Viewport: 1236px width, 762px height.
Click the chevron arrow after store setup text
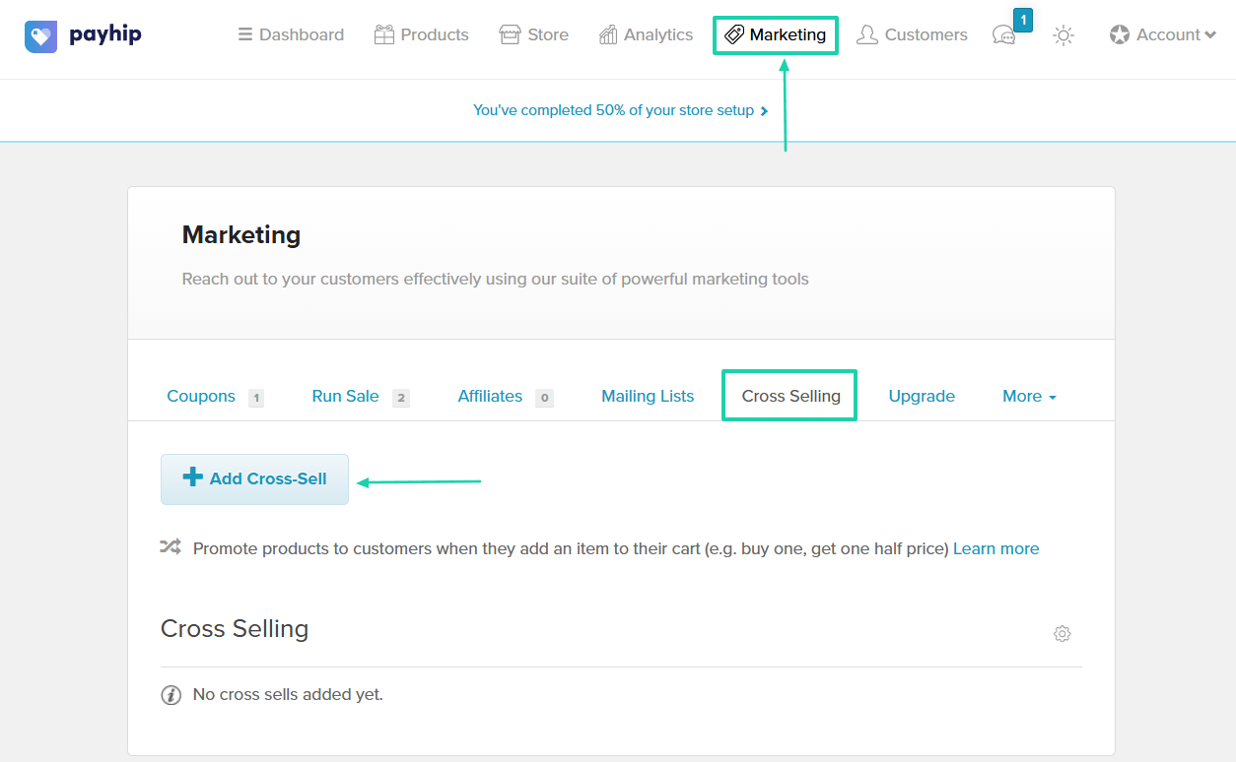tap(764, 111)
